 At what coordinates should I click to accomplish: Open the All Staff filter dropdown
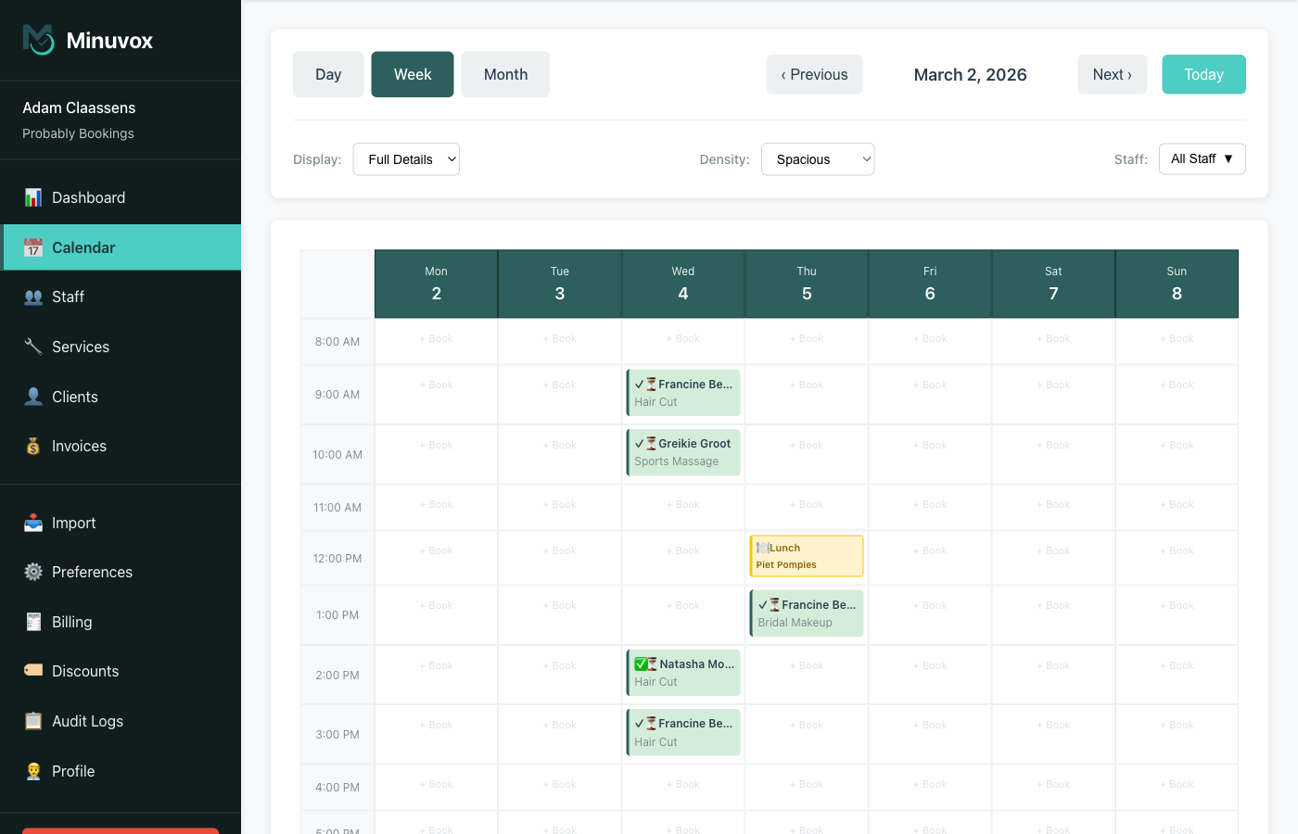[1202, 158]
